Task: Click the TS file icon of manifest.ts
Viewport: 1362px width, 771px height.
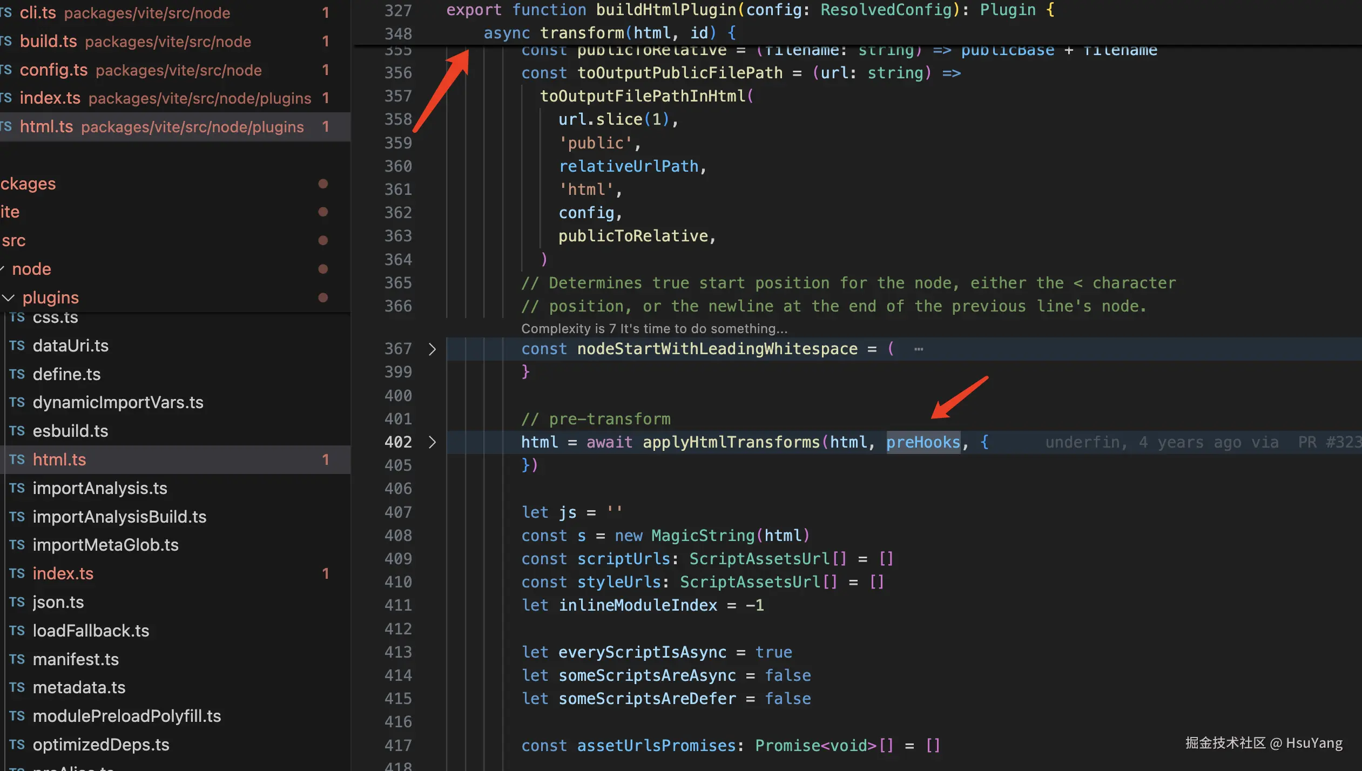Action: [x=17, y=659]
